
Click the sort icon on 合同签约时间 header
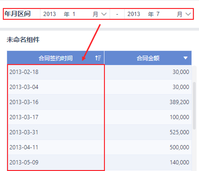click(x=98, y=58)
